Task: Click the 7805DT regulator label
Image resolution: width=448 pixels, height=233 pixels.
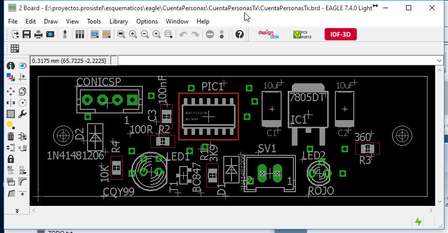Action: [x=307, y=98]
